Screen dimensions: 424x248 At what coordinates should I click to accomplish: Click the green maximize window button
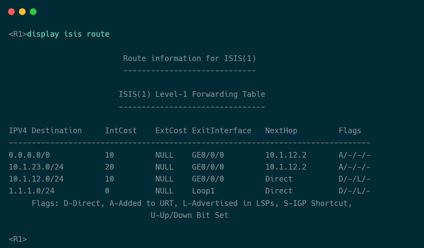pyautogui.click(x=33, y=12)
